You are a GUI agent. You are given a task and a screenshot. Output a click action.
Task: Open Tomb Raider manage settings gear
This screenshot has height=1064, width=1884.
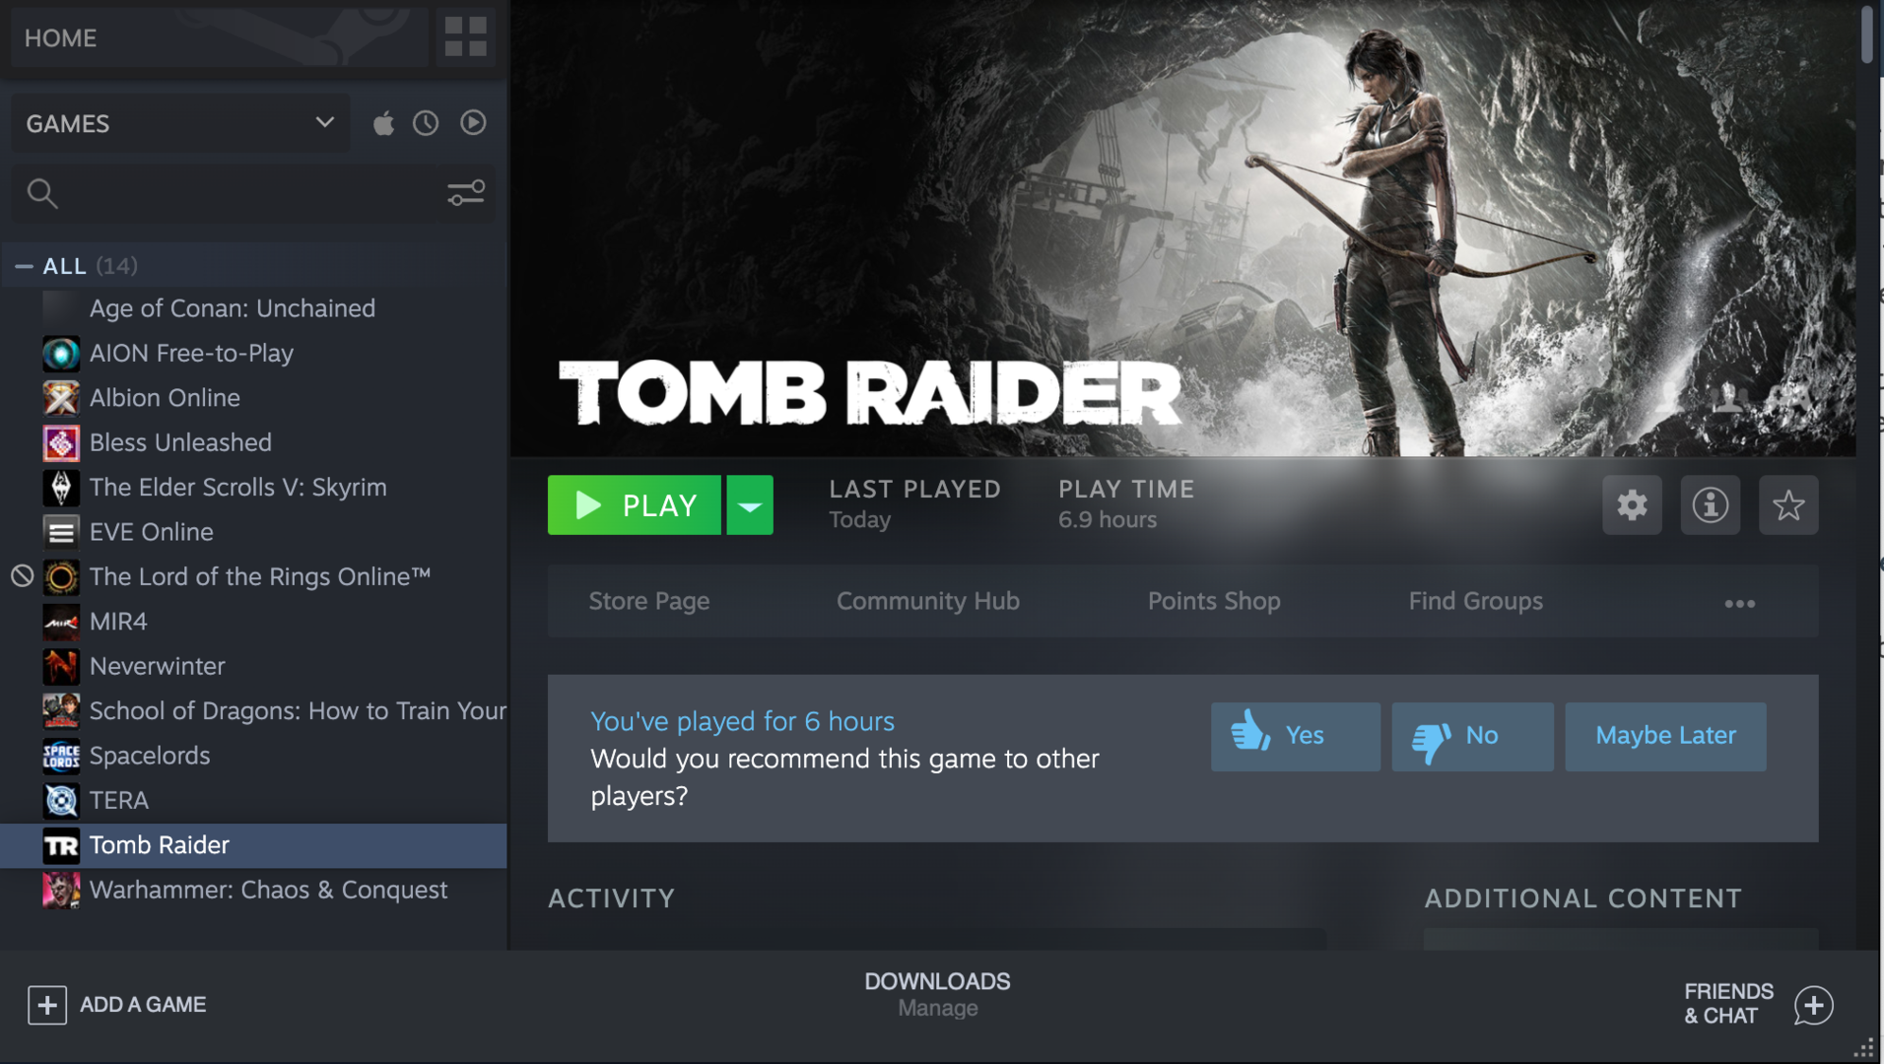tap(1632, 505)
